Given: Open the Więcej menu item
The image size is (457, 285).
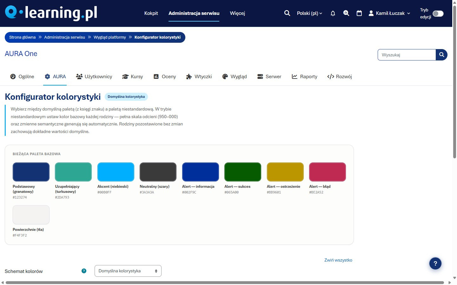Looking at the screenshot, I should pos(237,13).
